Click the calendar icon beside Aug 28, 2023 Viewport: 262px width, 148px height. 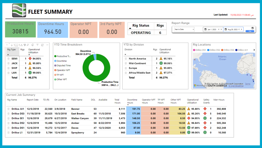[x=226, y=29]
